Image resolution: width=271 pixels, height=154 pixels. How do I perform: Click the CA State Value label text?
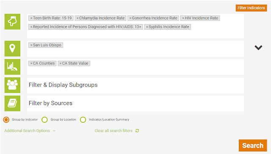point(75,63)
